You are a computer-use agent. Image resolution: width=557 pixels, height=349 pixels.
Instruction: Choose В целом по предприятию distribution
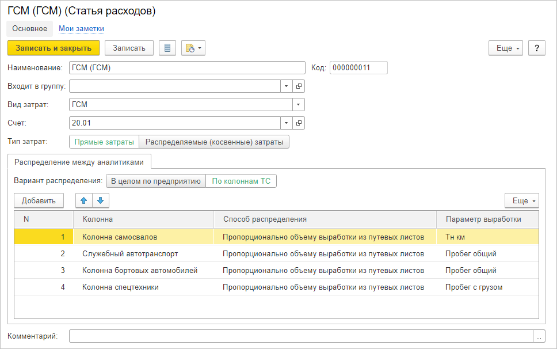pyautogui.click(x=155, y=181)
